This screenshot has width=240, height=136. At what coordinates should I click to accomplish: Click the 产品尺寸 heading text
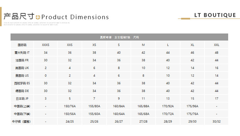tap(19, 16)
